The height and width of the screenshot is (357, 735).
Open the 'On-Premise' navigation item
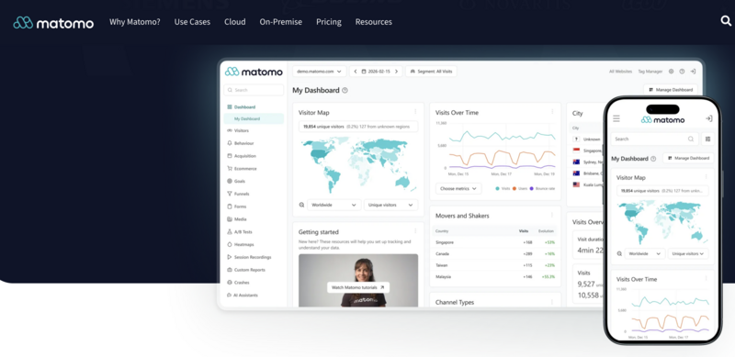click(x=281, y=21)
